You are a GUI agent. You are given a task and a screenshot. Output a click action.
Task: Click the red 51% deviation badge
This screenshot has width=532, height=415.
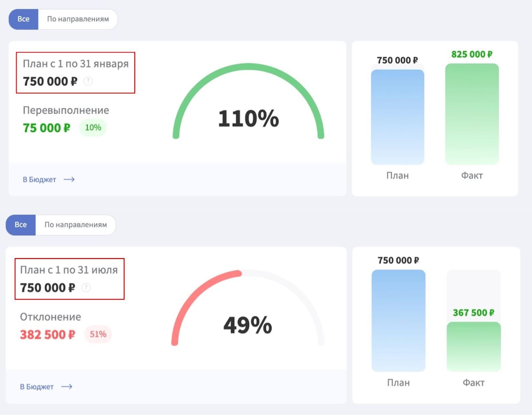pyautogui.click(x=98, y=334)
